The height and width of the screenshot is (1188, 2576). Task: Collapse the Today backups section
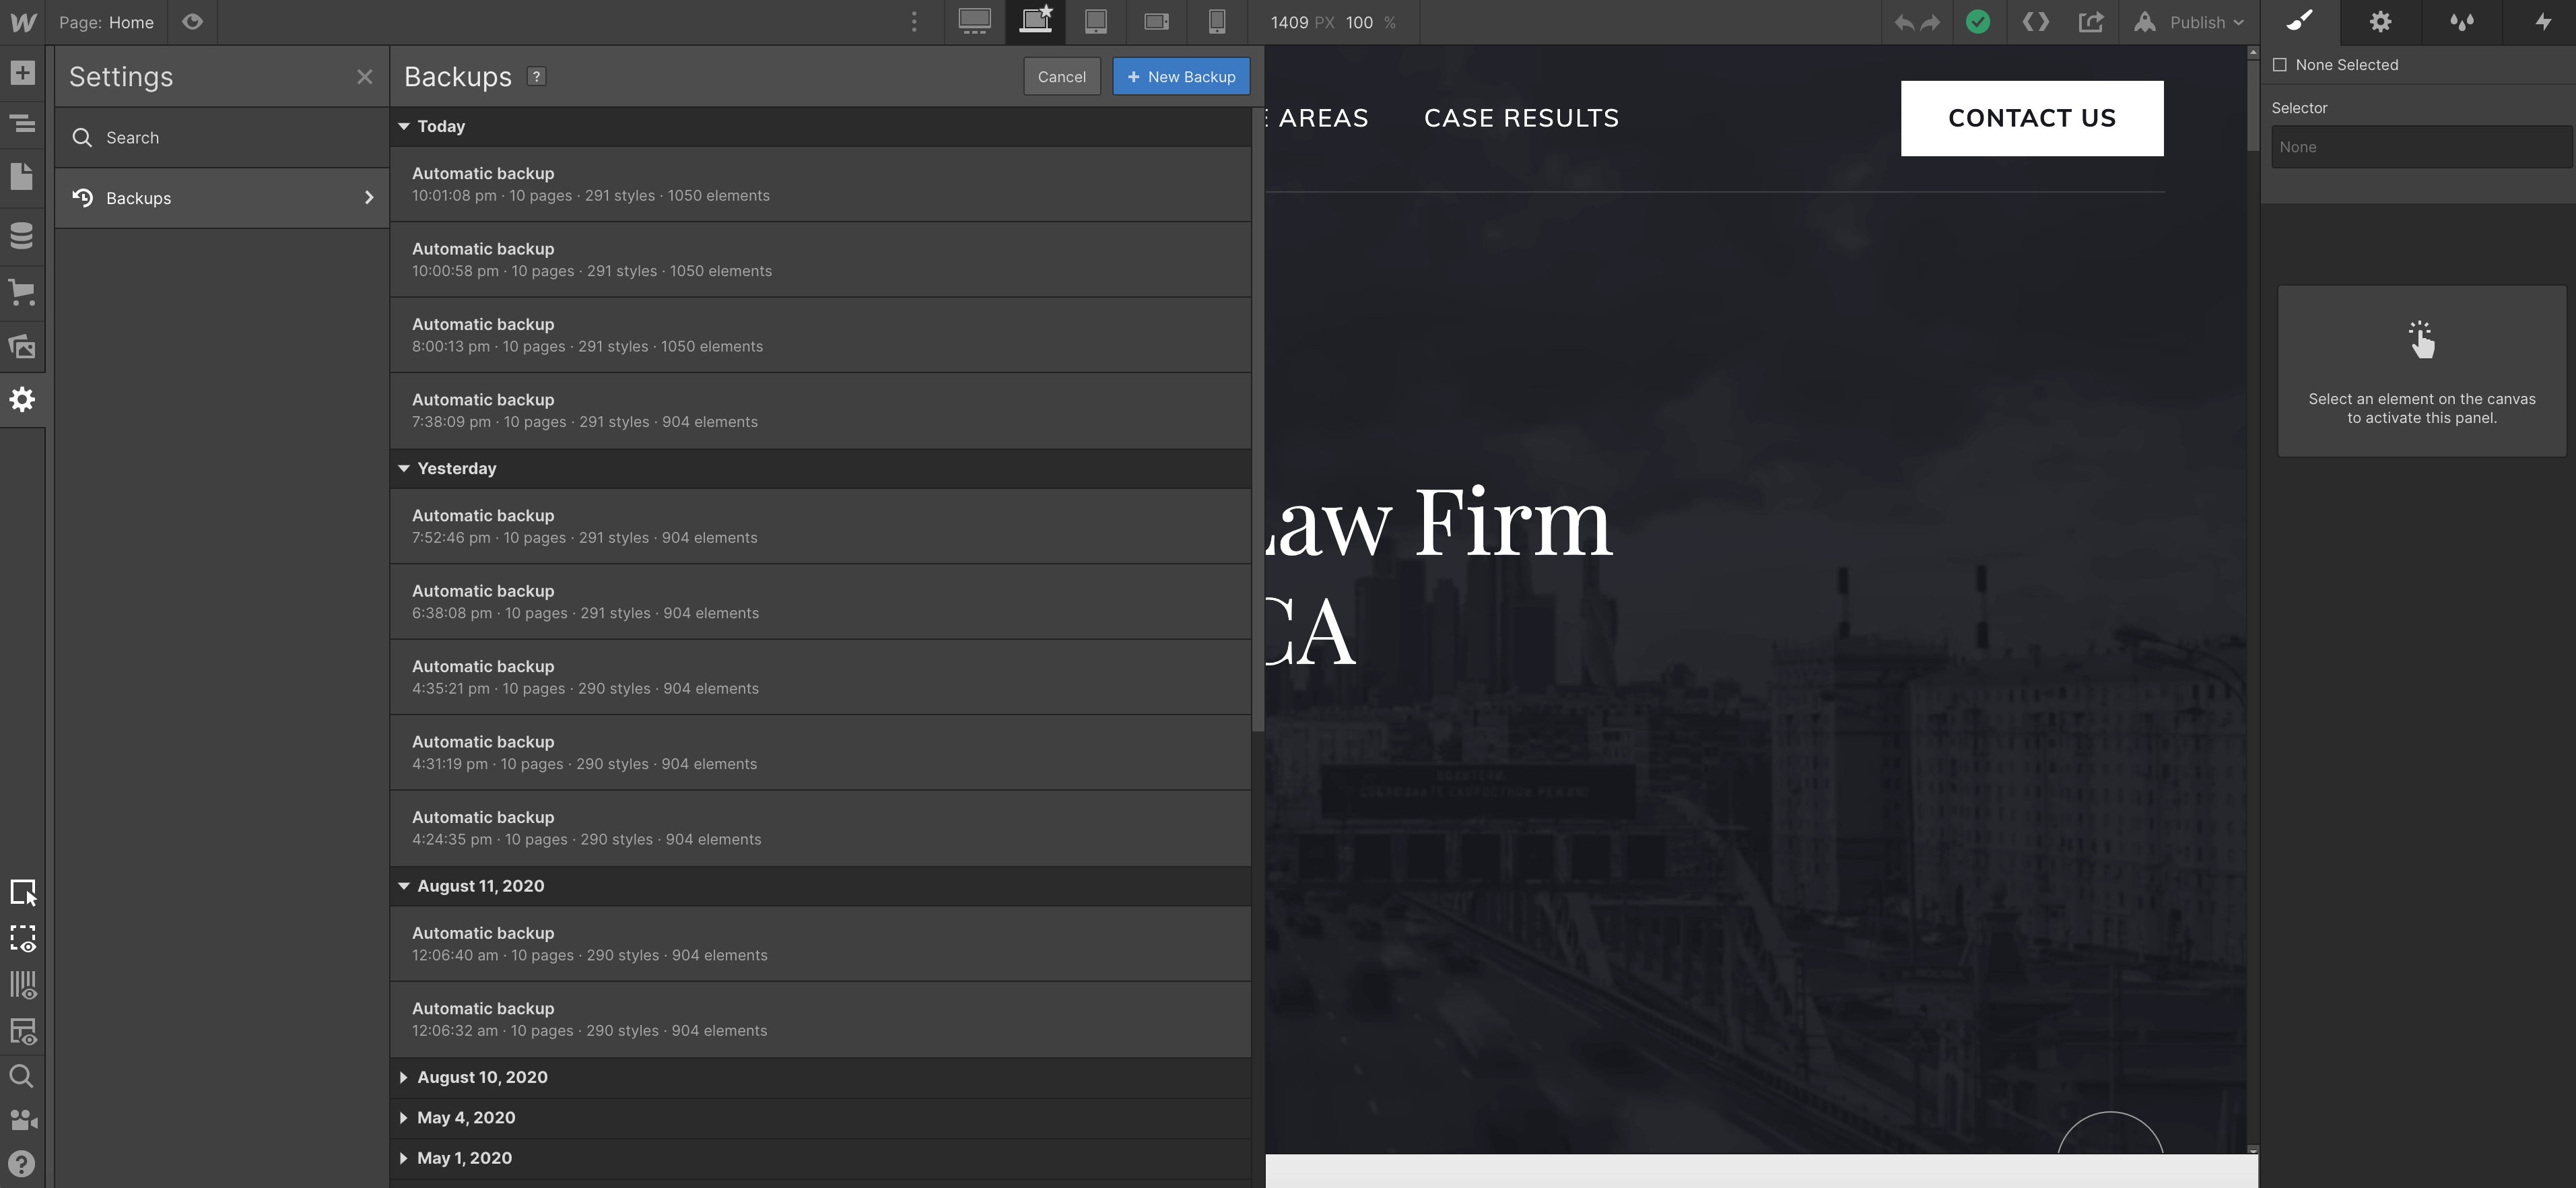[x=404, y=126]
